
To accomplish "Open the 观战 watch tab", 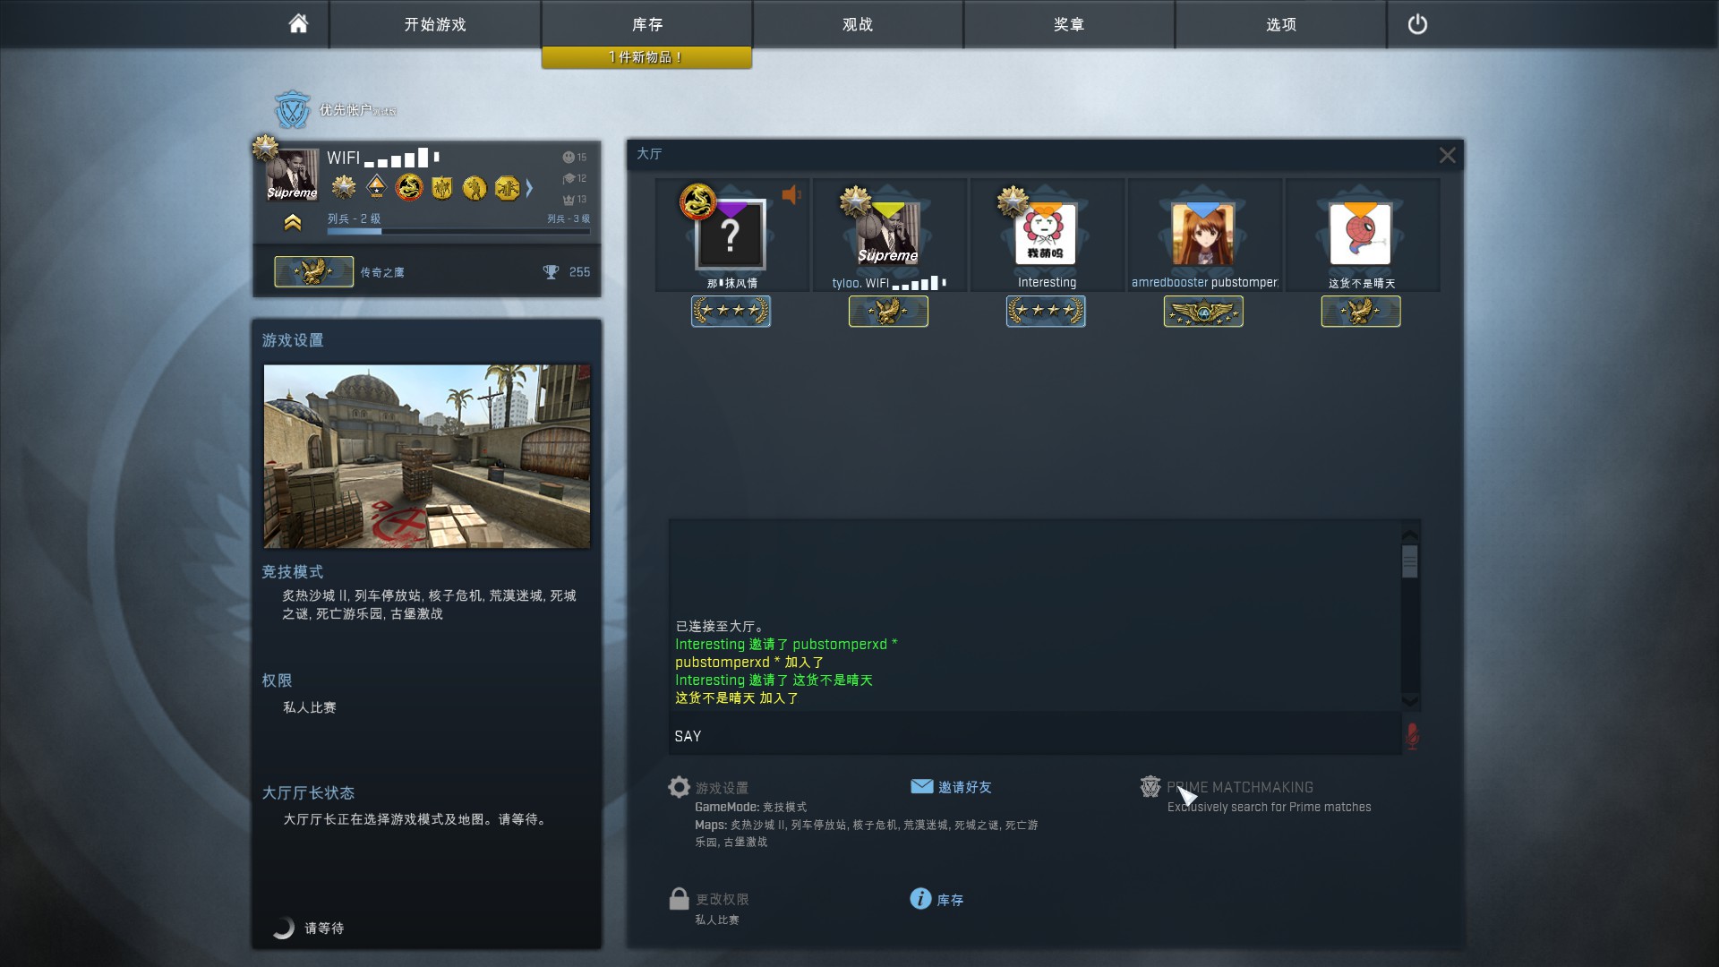I will [858, 24].
